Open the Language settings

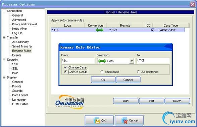click(x=19, y=100)
